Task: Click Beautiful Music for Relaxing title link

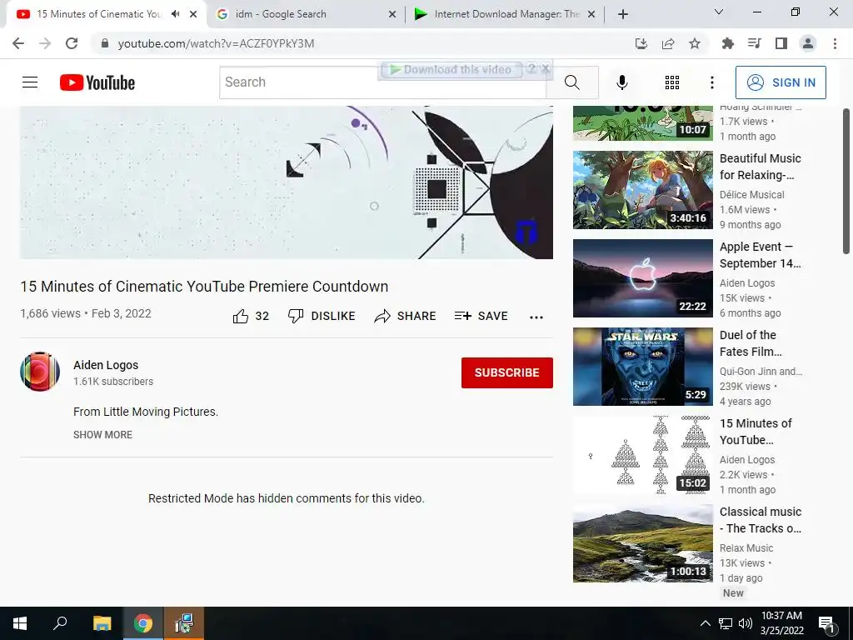Action: tap(761, 167)
